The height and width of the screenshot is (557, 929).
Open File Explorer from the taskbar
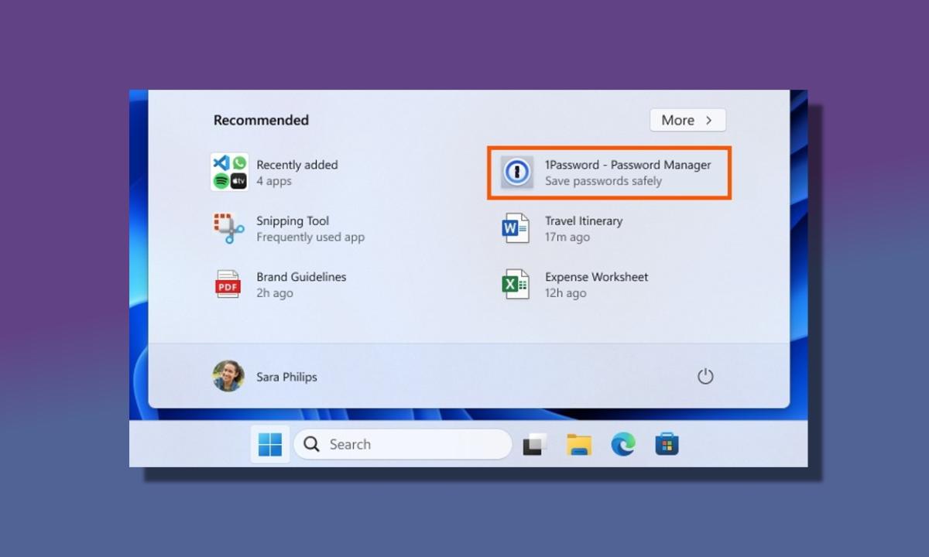tap(579, 444)
